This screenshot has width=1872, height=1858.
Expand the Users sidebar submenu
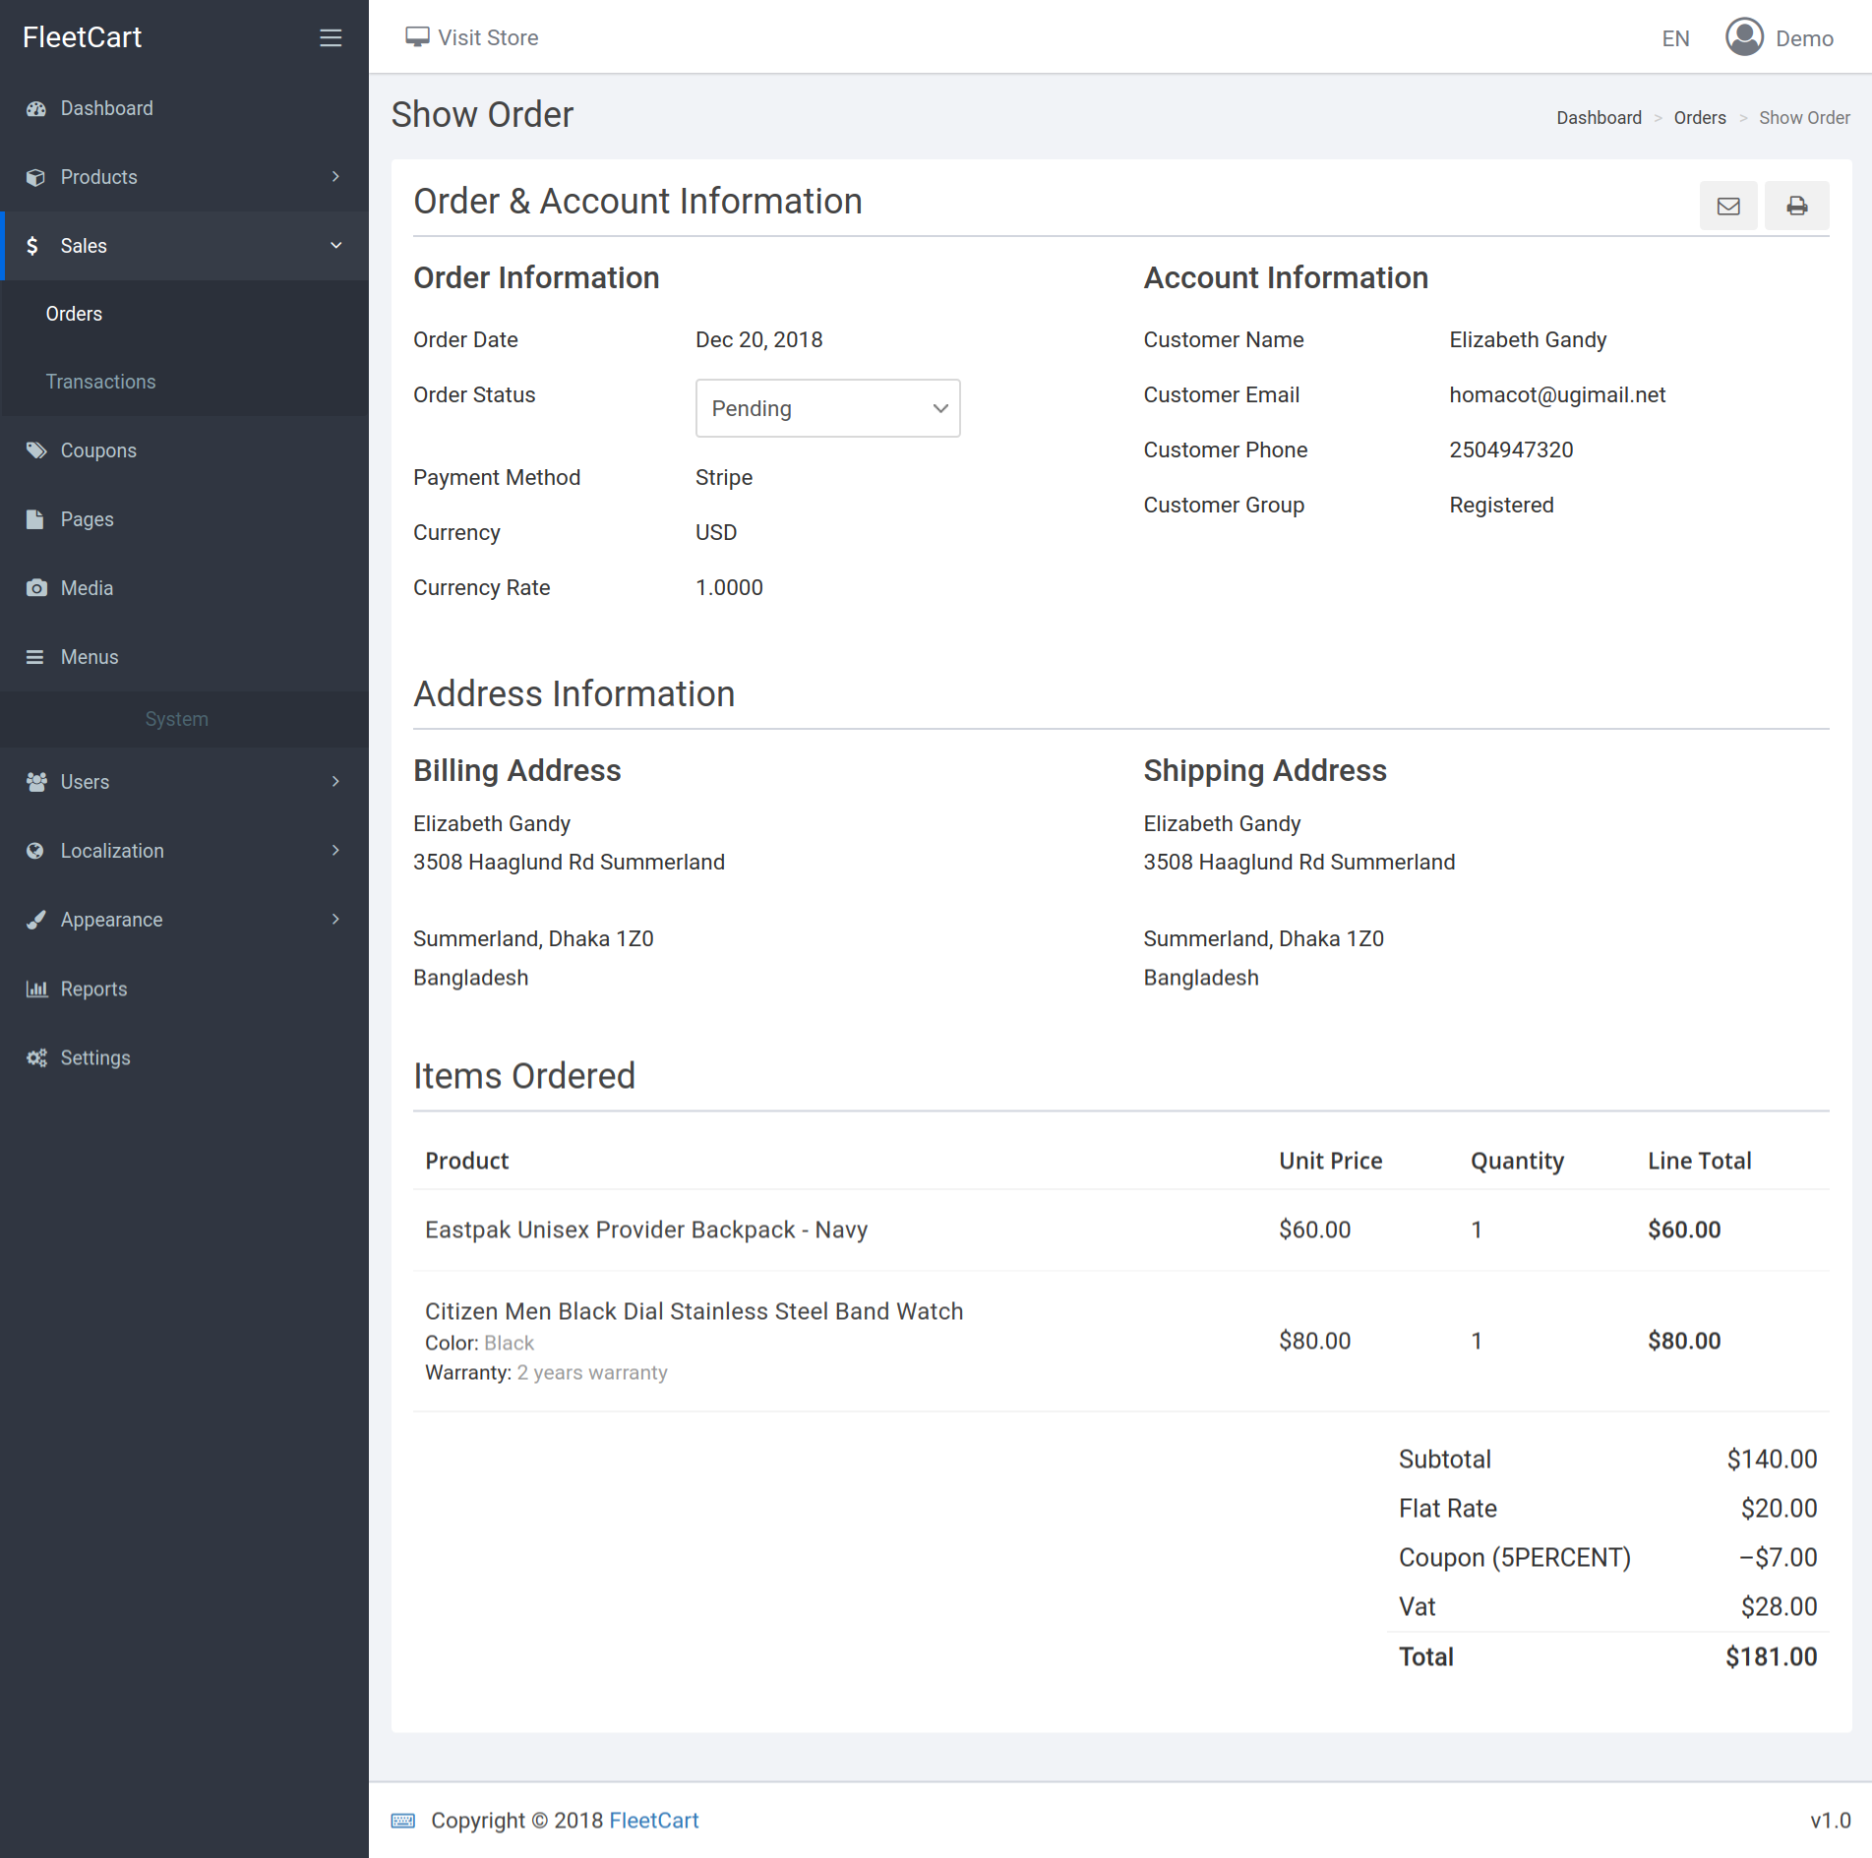tap(335, 782)
